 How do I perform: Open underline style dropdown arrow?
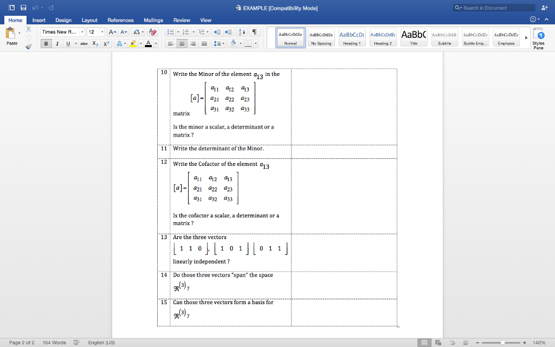click(x=76, y=43)
